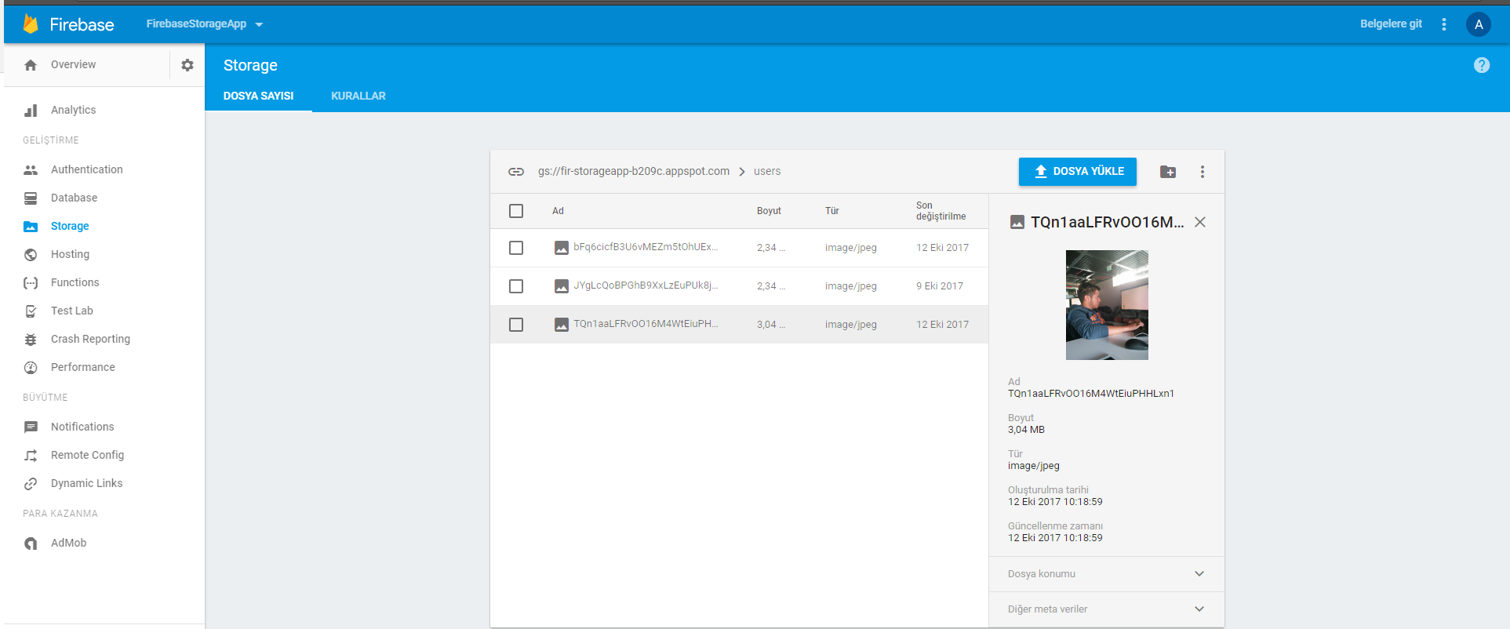Image resolution: width=1510 pixels, height=629 pixels.
Task: Close the file details panel
Action: [x=1199, y=222]
